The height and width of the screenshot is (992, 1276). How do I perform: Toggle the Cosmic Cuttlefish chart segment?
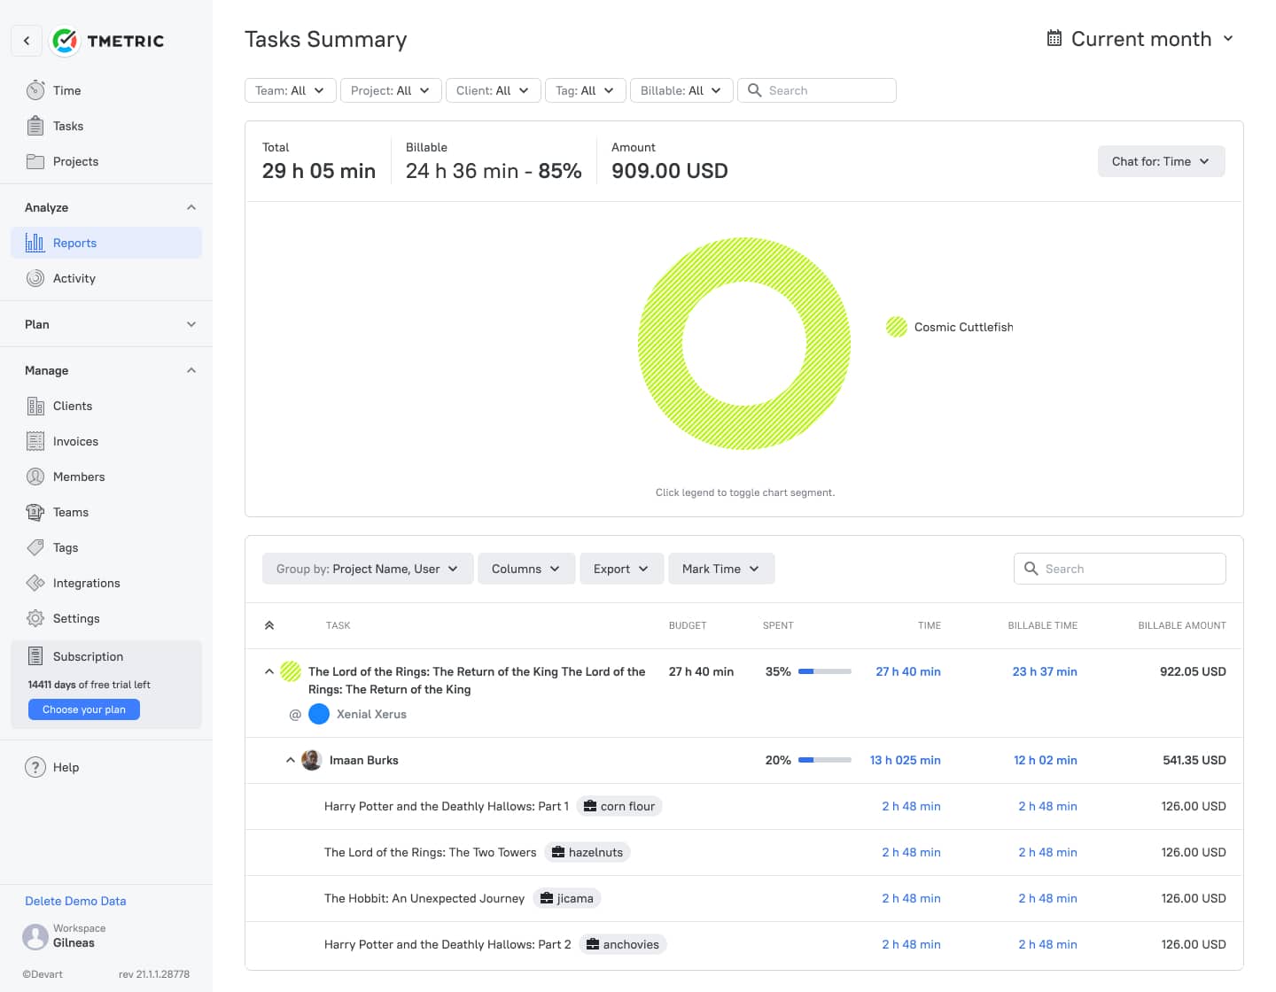coord(948,327)
